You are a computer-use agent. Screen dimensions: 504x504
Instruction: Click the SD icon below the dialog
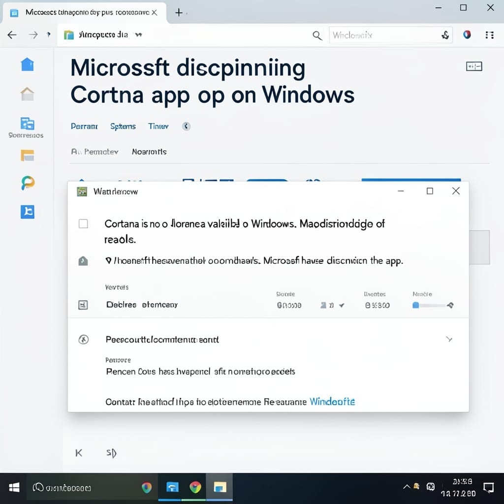tap(111, 453)
